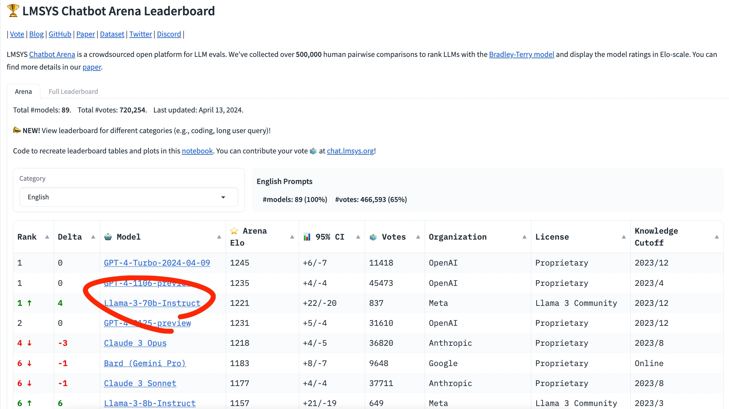Select delta value -3 cell
The width and height of the screenshot is (729, 409).
(x=63, y=343)
